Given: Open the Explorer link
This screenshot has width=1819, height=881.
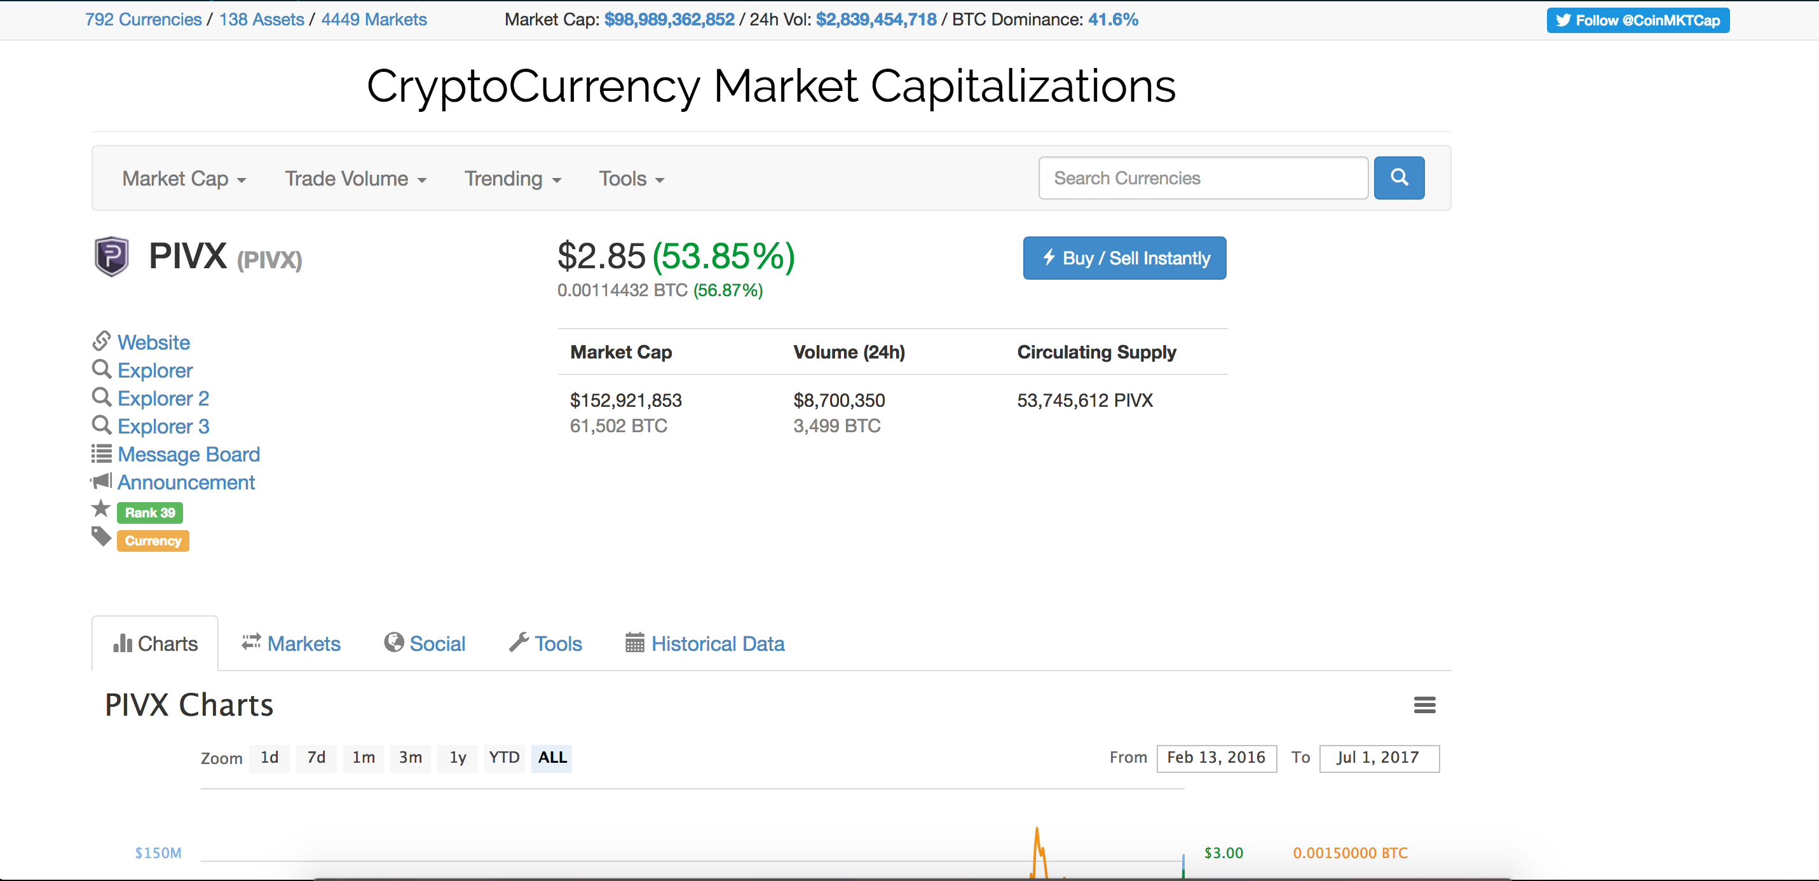Looking at the screenshot, I should (155, 370).
